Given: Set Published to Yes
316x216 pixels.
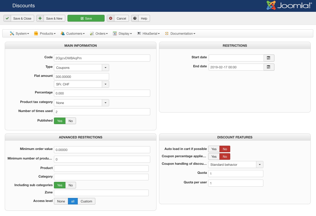Looking at the screenshot, I should pos(60,121).
